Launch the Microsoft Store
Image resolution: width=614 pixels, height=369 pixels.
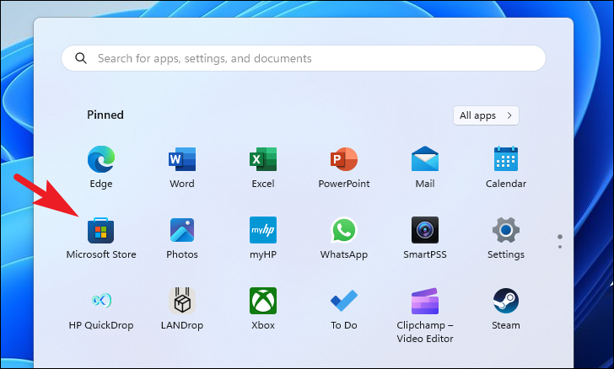point(100,231)
